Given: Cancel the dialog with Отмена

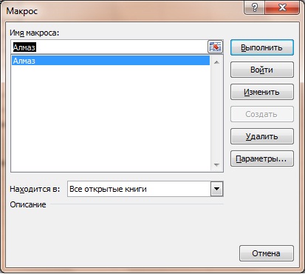Looking at the screenshot, I should pyautogui.click(x=267, y=253).
